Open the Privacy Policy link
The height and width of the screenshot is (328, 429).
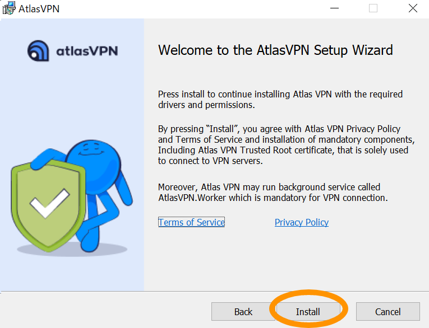tap(302, 222)
